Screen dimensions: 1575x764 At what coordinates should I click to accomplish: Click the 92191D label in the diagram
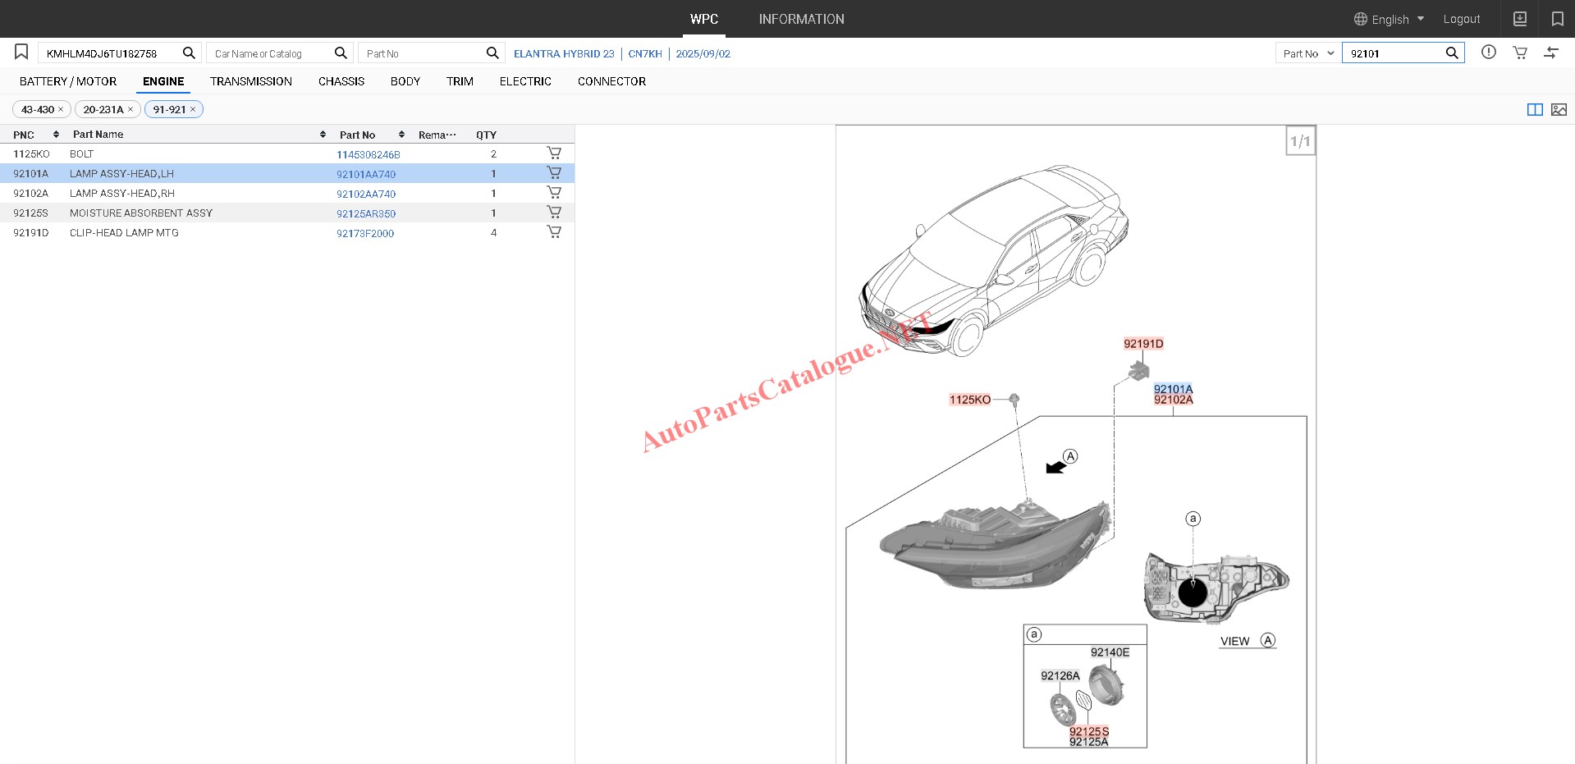[1143, 344]
